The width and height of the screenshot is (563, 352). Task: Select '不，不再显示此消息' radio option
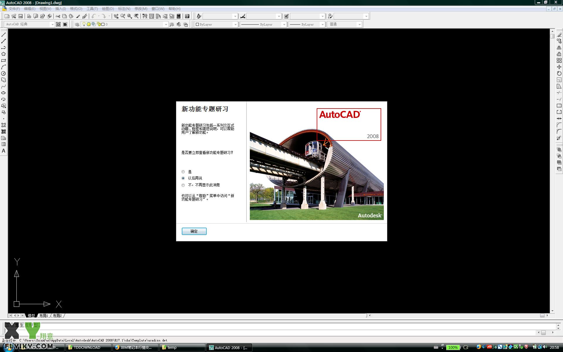tap(183, 185)
